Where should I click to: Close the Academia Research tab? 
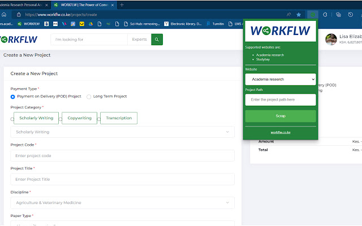point(46,5)
